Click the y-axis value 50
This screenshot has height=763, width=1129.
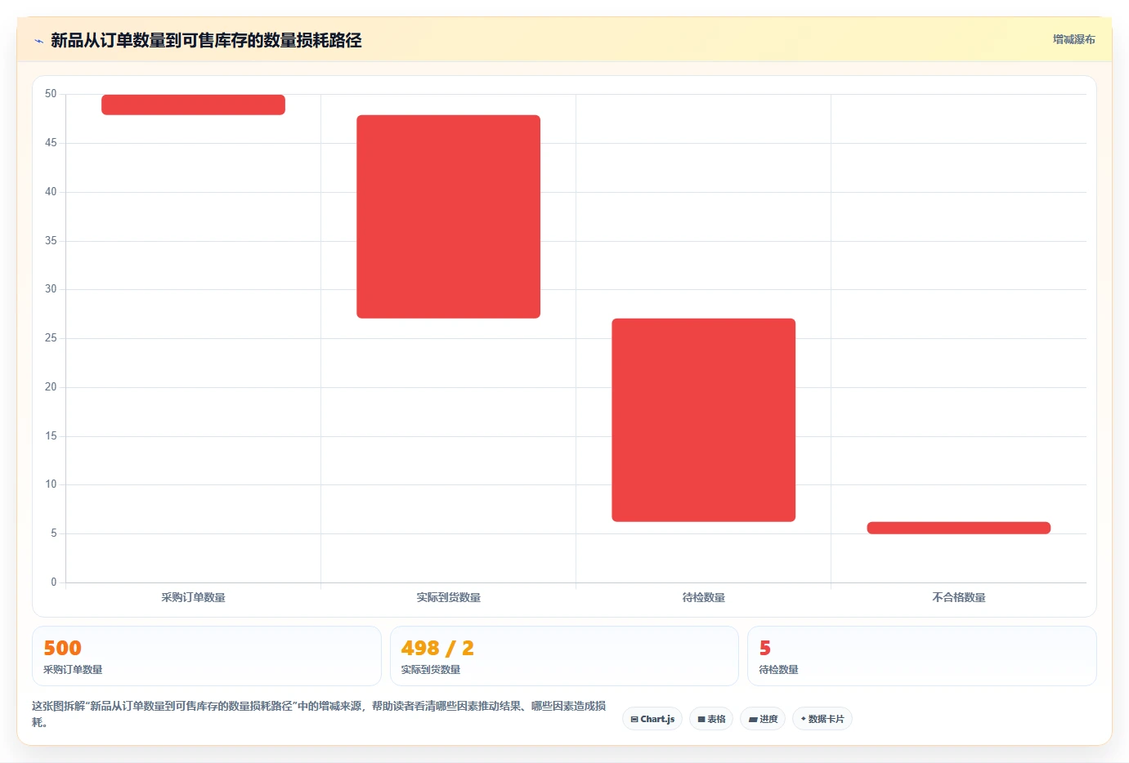(x=51, y=94)
